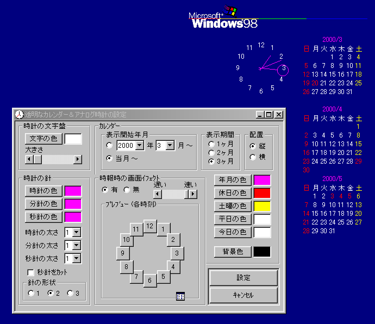Click the 平日の色 button
This screenshot has height=324, width=375.
[x=233, y=219]
